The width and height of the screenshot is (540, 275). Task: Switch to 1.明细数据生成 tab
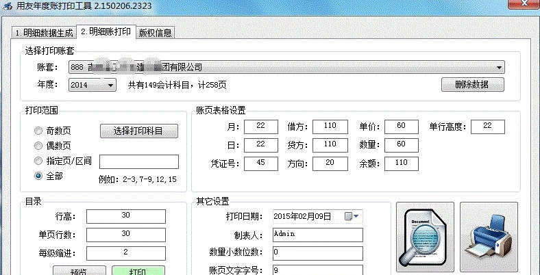[x=44, y=33]
